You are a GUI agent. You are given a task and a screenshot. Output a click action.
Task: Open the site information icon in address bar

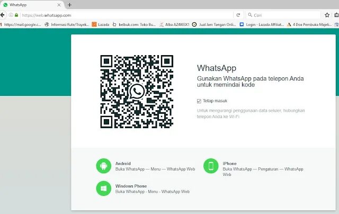11,15
